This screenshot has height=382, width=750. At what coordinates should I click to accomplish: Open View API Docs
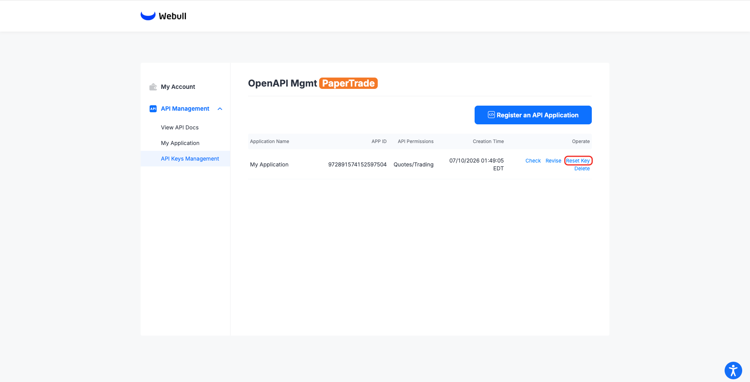tap(180, 127)
